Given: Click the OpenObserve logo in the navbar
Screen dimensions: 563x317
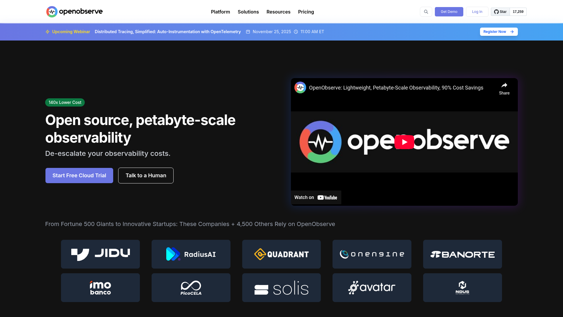Looking at the screenshot, I should pyautogui.click(x=74, y=12).
